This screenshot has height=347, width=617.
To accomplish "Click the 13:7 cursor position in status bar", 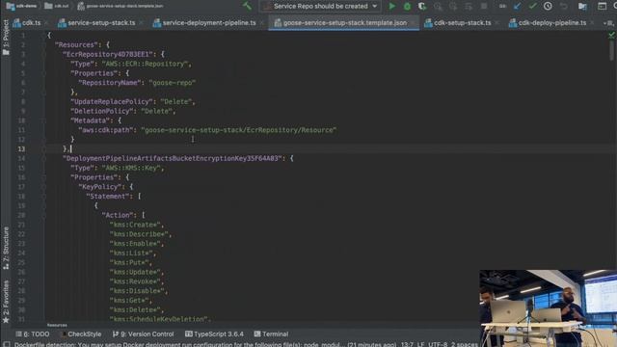I will pos(407,344).
